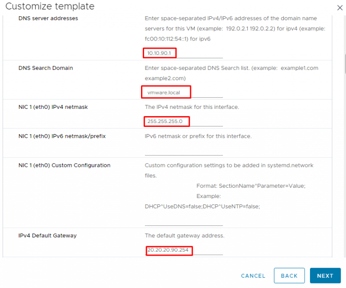Screen dimensions: 346x288
Task: Go to previous step with BACK
Action: pos(289,276)
